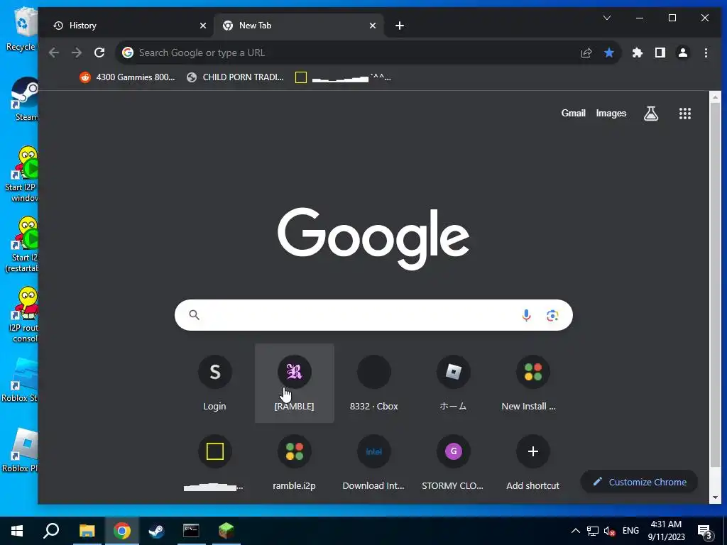The height and width of the screenshot is (545, 727).
Task: Open the muted volume tray icon
Action: tap(609, 531)
